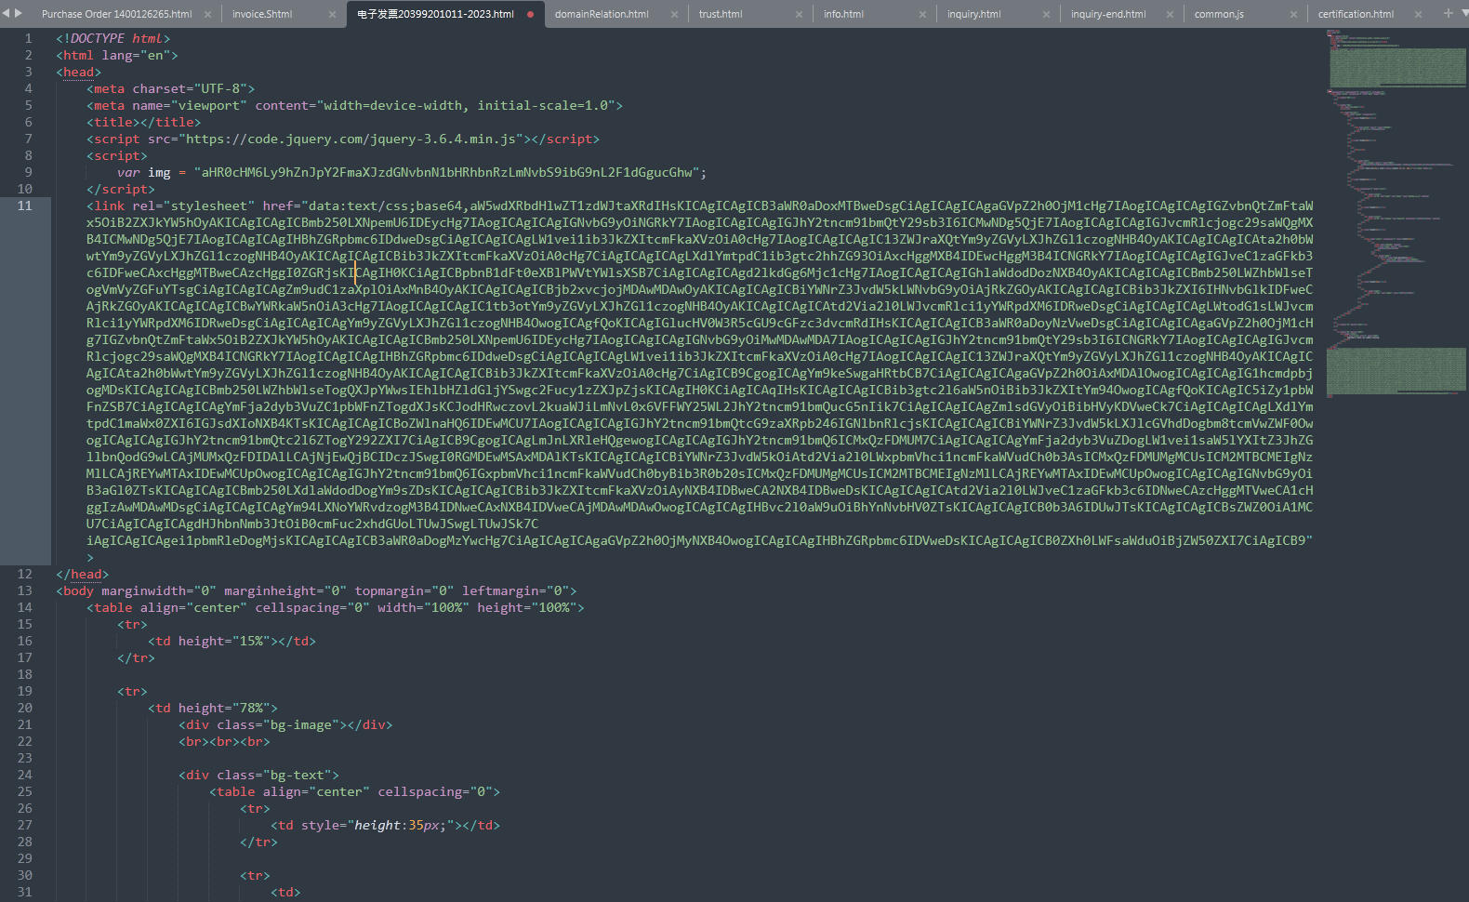Viewport: 1469px width, 902px height.
Task: Close the info.html tab
Action: click(922, 14)
